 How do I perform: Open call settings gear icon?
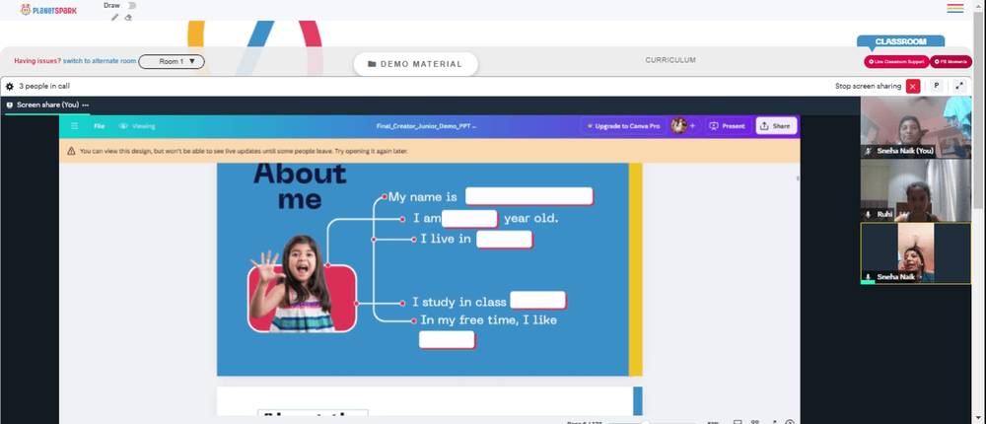(10, 86)
